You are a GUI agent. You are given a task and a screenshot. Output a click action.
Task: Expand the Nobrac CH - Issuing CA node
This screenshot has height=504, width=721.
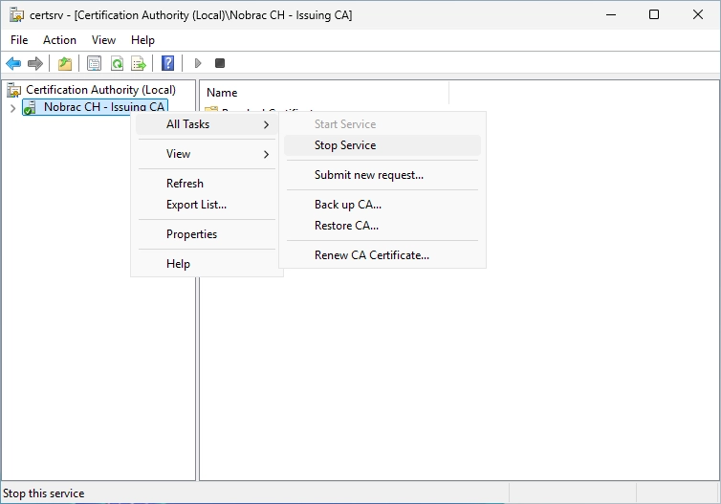(x=12, y=108)
